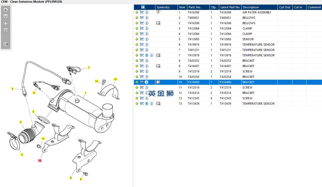The height and width of the screenshot is (187, 322).
Task: Add item 9 screw to cart
Action: (142, 71)
